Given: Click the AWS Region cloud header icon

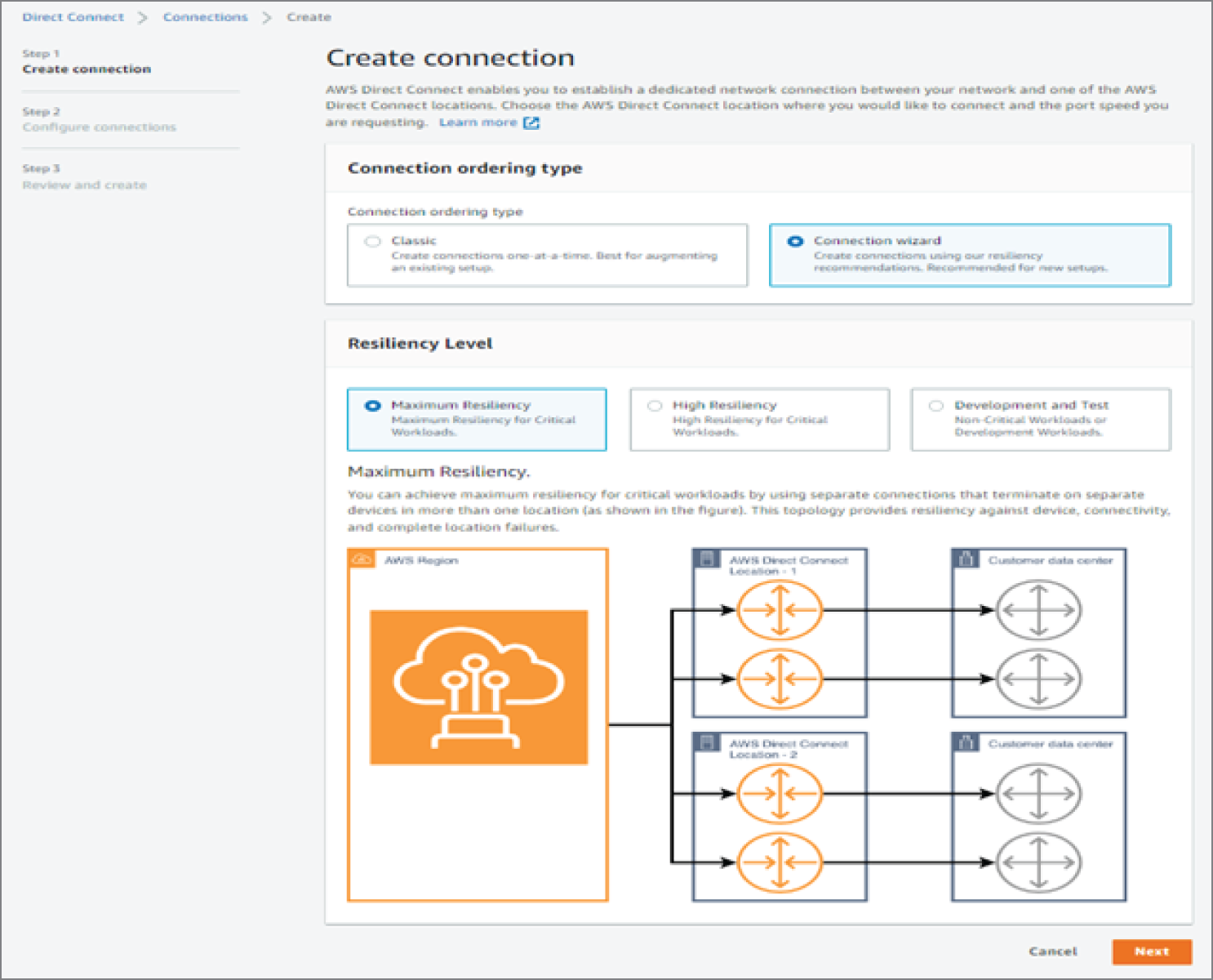Looking at the screenshot, I should (362, 560).
